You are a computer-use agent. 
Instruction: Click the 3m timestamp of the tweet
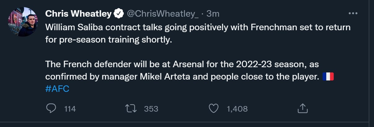[x=213, y=14]
